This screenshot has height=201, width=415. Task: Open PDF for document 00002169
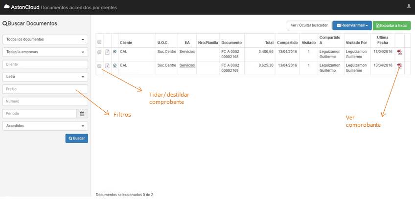click(x=399, y=66)
